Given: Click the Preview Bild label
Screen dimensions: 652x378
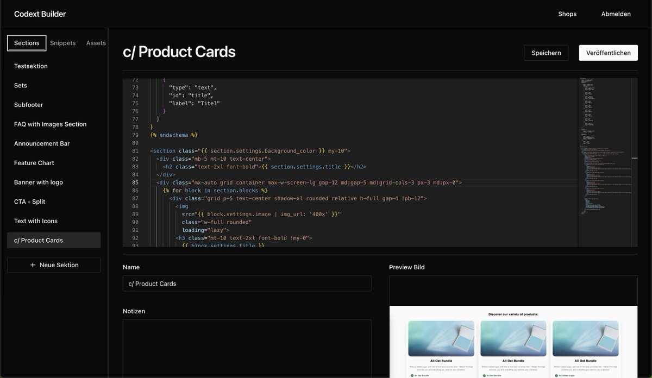Looking at the screenshot, I should pos(407,267).
